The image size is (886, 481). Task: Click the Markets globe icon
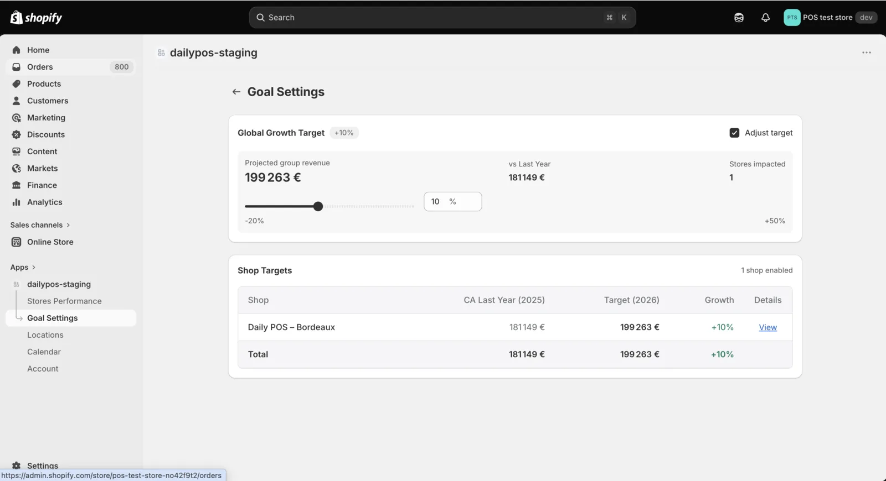[16, 168]
